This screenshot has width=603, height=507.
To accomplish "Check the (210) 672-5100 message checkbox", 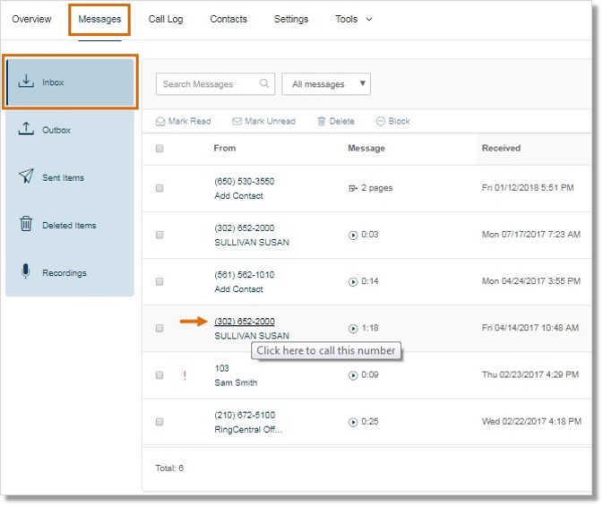I will click(x=159, y=422).
